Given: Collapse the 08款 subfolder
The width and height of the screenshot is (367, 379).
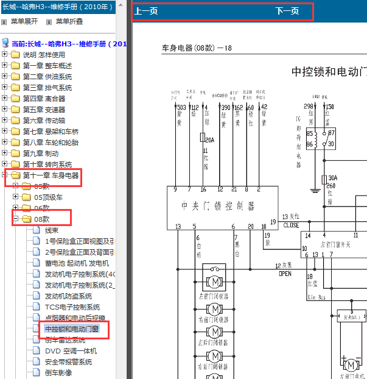Looking at the screenshot, I should (x=15, y=219).
